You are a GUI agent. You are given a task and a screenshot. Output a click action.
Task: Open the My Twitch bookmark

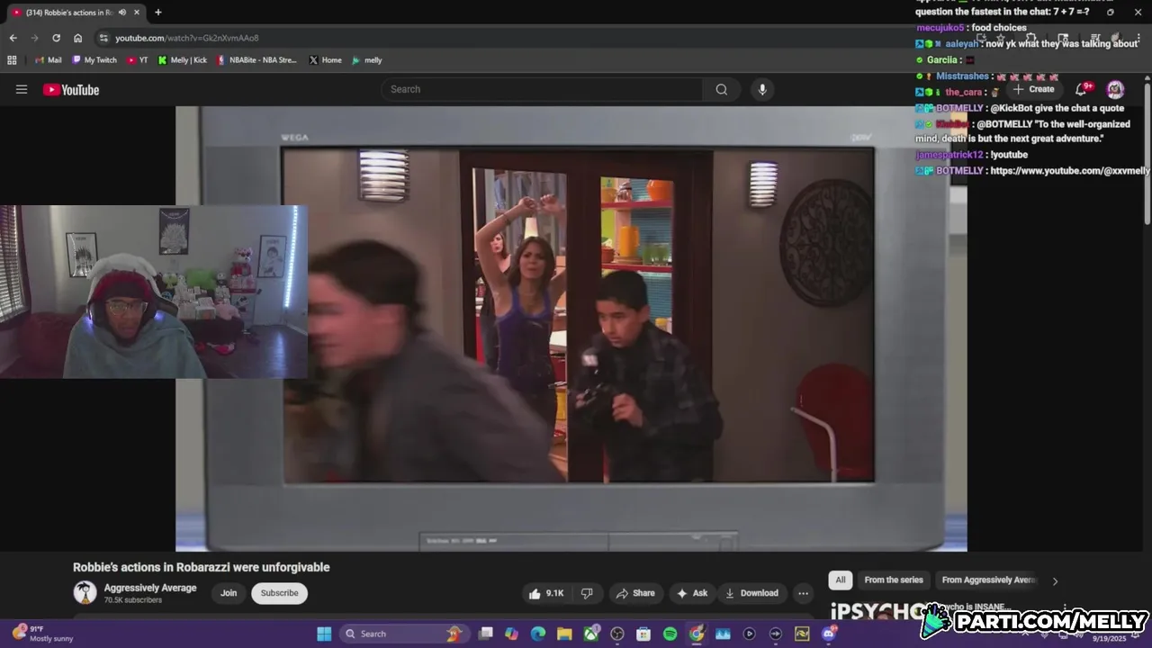click(94, 60)
